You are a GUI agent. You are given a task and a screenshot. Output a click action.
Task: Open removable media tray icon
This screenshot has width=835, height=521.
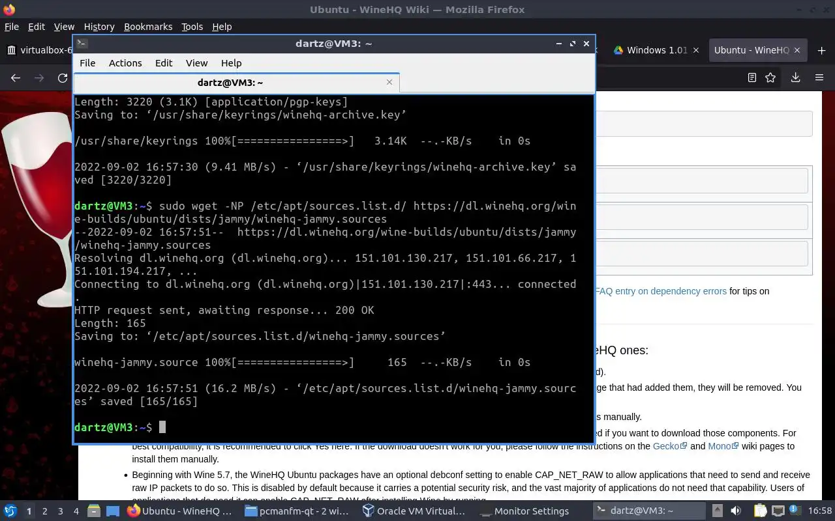tap(718, 511)
